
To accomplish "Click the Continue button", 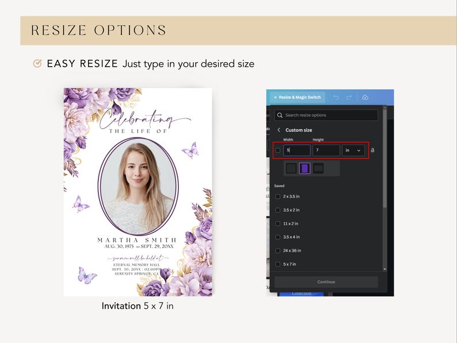I will [x=326, y=282].
